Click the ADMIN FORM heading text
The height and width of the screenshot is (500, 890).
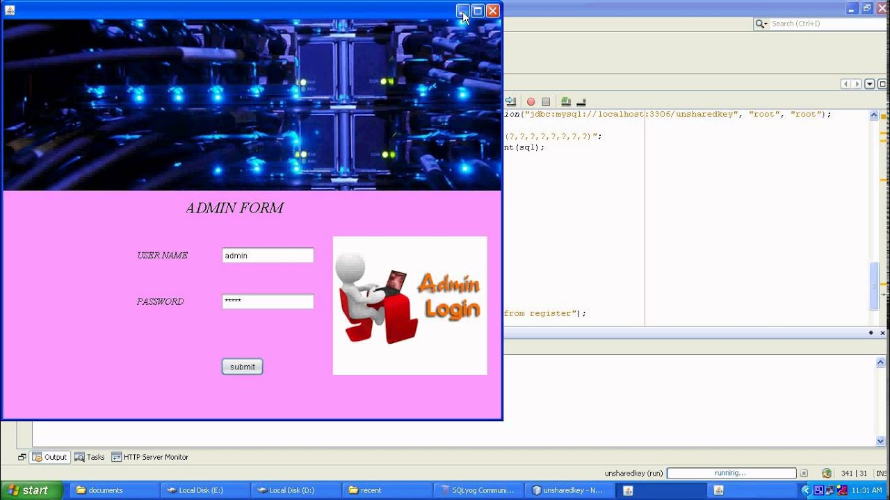(234, 208)
